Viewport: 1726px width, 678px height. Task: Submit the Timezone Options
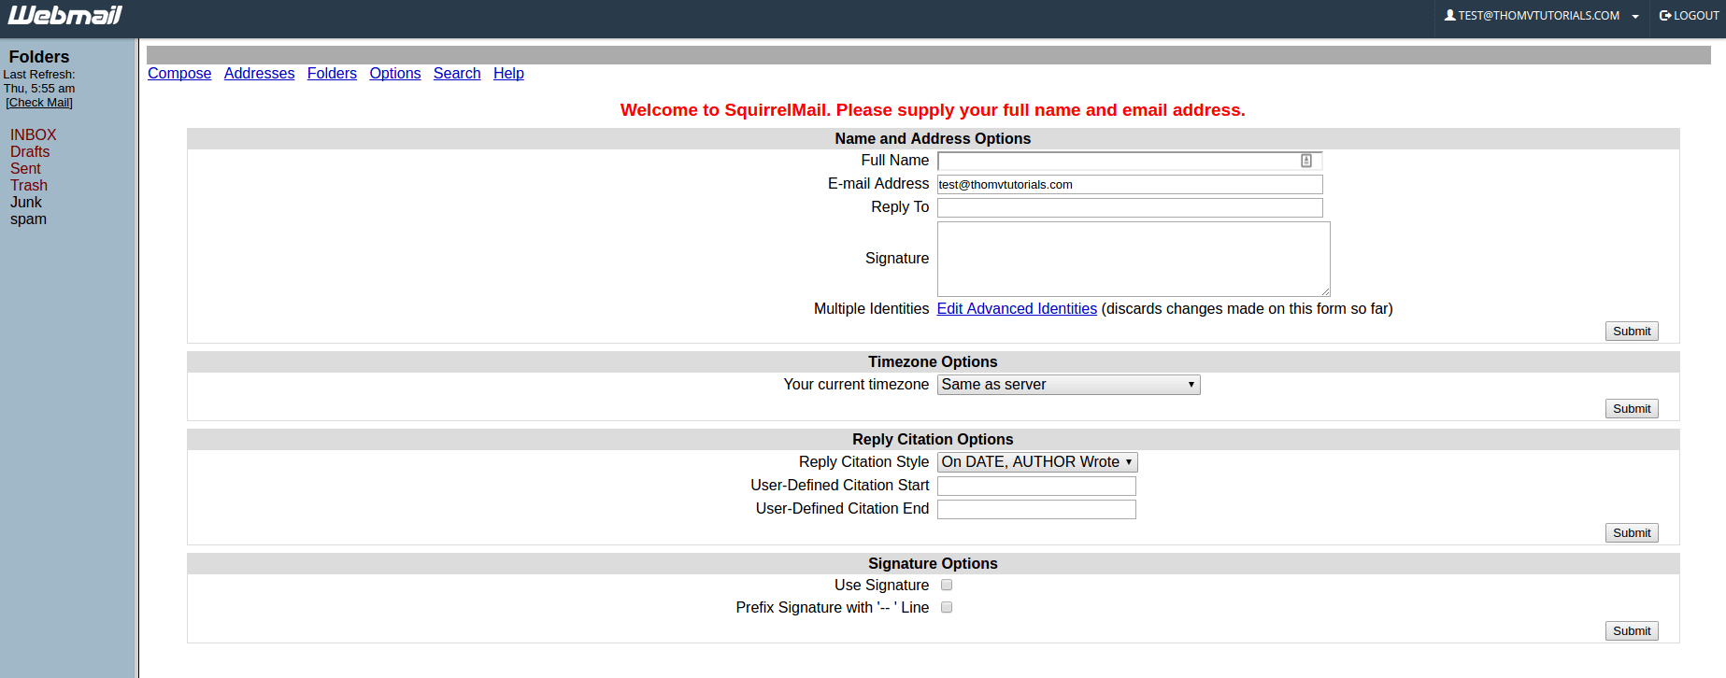[1632, 408]
